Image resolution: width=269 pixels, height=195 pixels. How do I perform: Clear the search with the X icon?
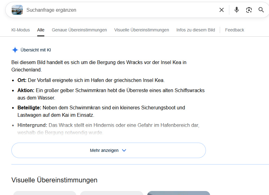(x=222, y=10)
